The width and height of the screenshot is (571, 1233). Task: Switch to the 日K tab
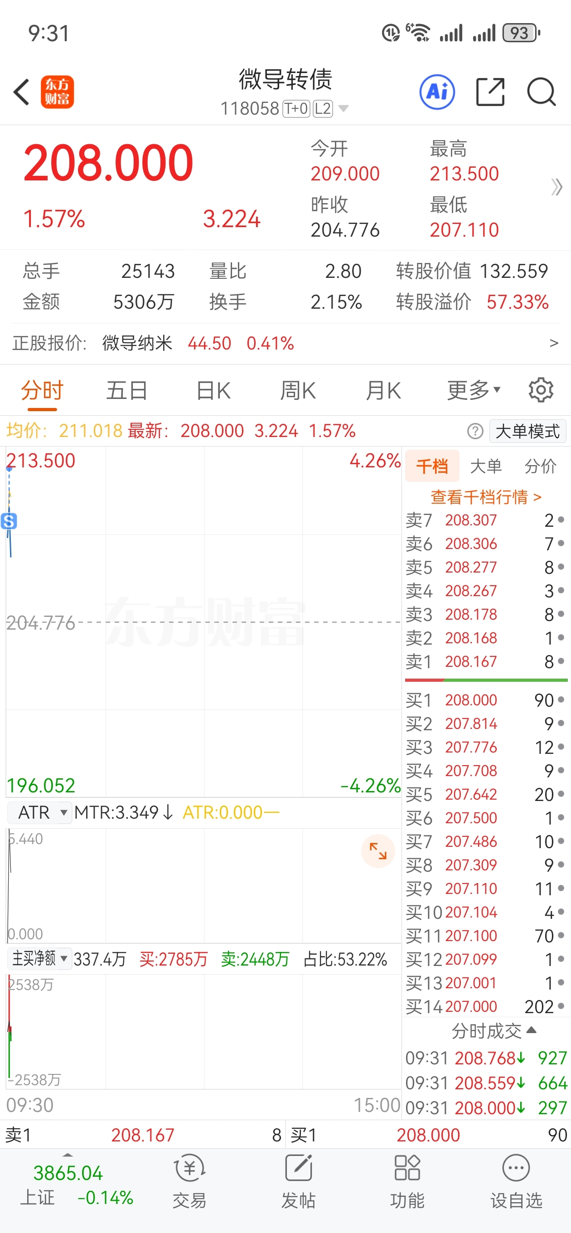click(x=213, y=390)
